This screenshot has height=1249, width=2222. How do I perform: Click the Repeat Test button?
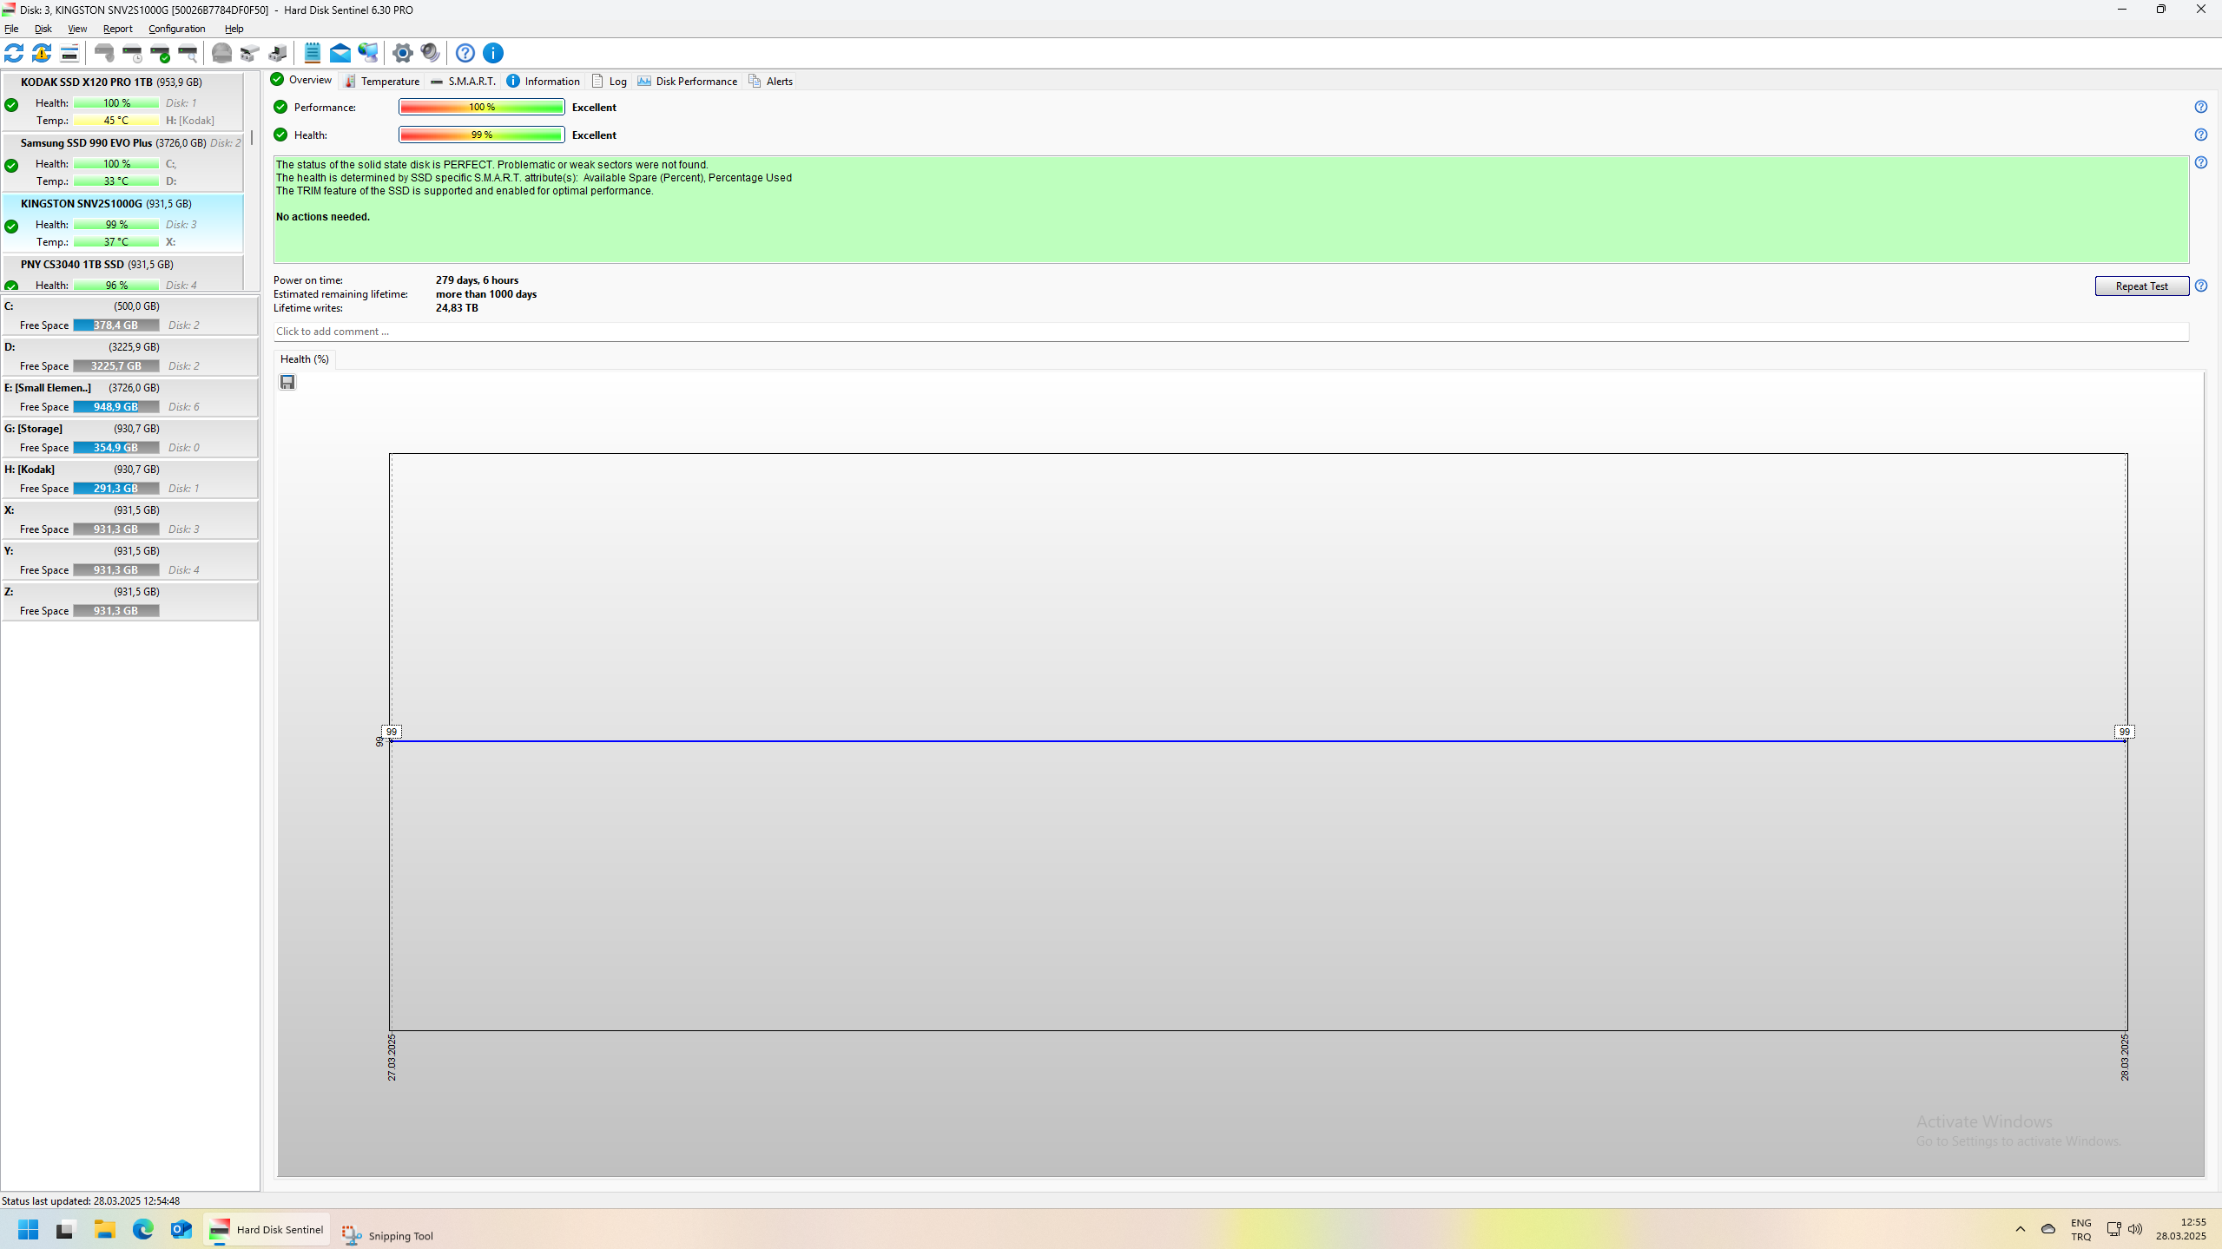2141,286
